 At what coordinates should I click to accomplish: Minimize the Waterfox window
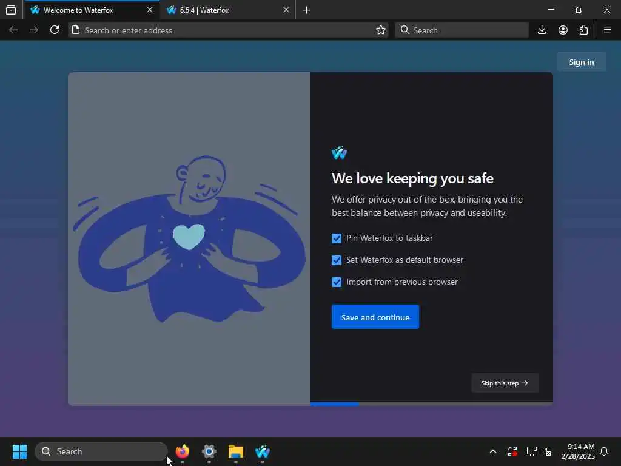[x=551, y=10]
